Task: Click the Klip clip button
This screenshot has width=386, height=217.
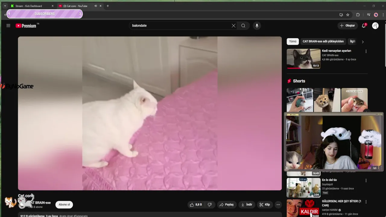Action: pyautogui.click(x=265, y=205)
